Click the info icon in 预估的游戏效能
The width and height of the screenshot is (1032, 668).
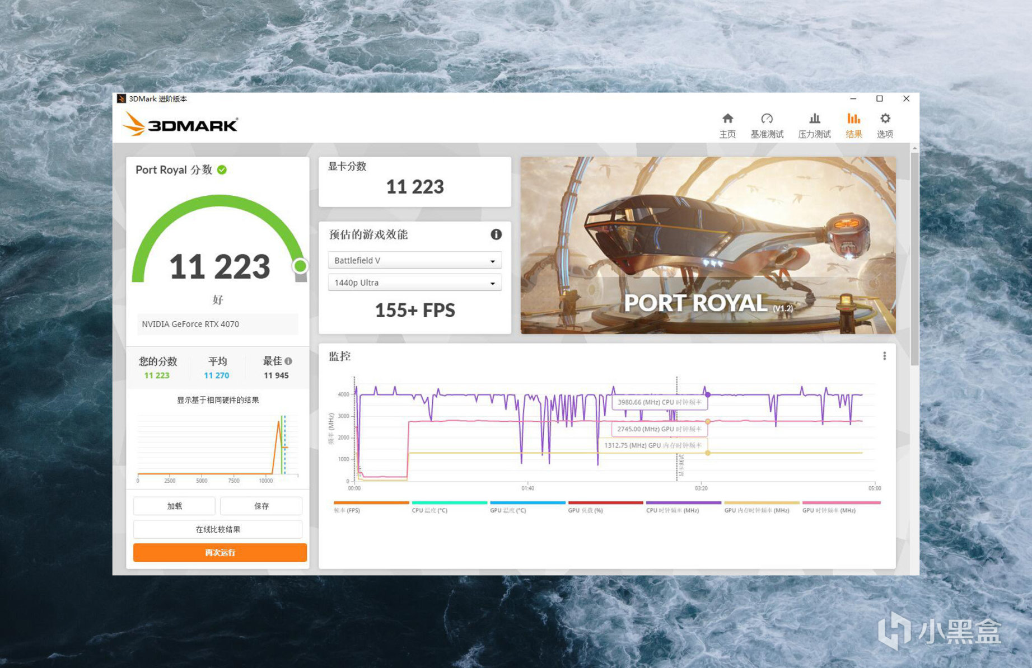496,234
